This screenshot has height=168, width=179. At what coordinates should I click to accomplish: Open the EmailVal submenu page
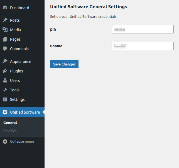pos(11,131)
